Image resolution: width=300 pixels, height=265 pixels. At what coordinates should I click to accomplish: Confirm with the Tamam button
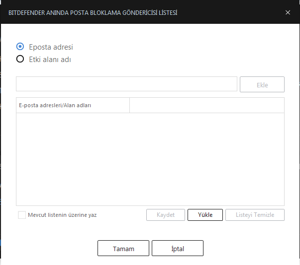pyautogui.click(x=123, y=248)
